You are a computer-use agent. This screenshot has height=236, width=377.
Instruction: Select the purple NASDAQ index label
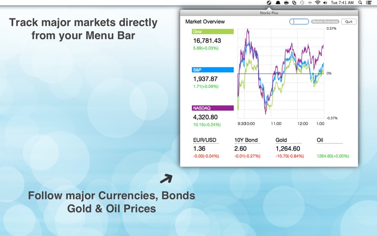[213, 108]
